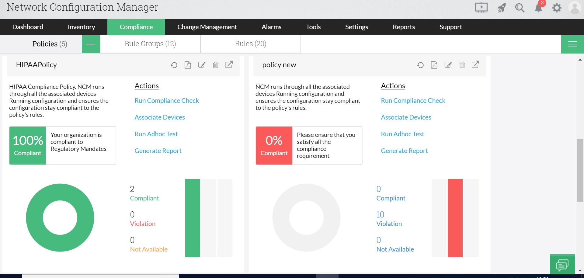The image size is (584, 278).
Task: Open global search with the magnifier icon
Action: [x=520, y=8]
